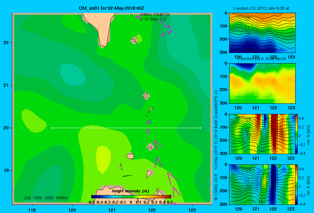Screen dimensions: 314x213
Task: Click the dark blue low-salinity patch in salinity section
Action: tap(246, 66)
